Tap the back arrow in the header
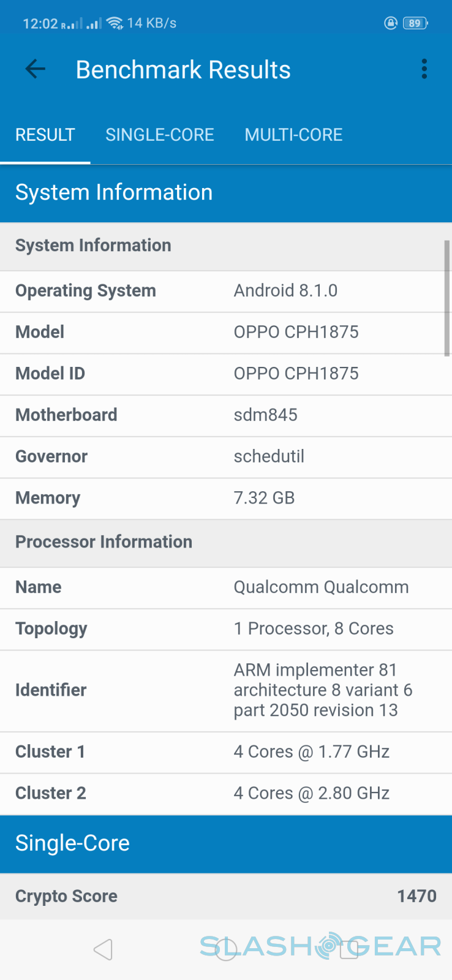The width and height of the screenshot is (452, 980). click(36, 69)
